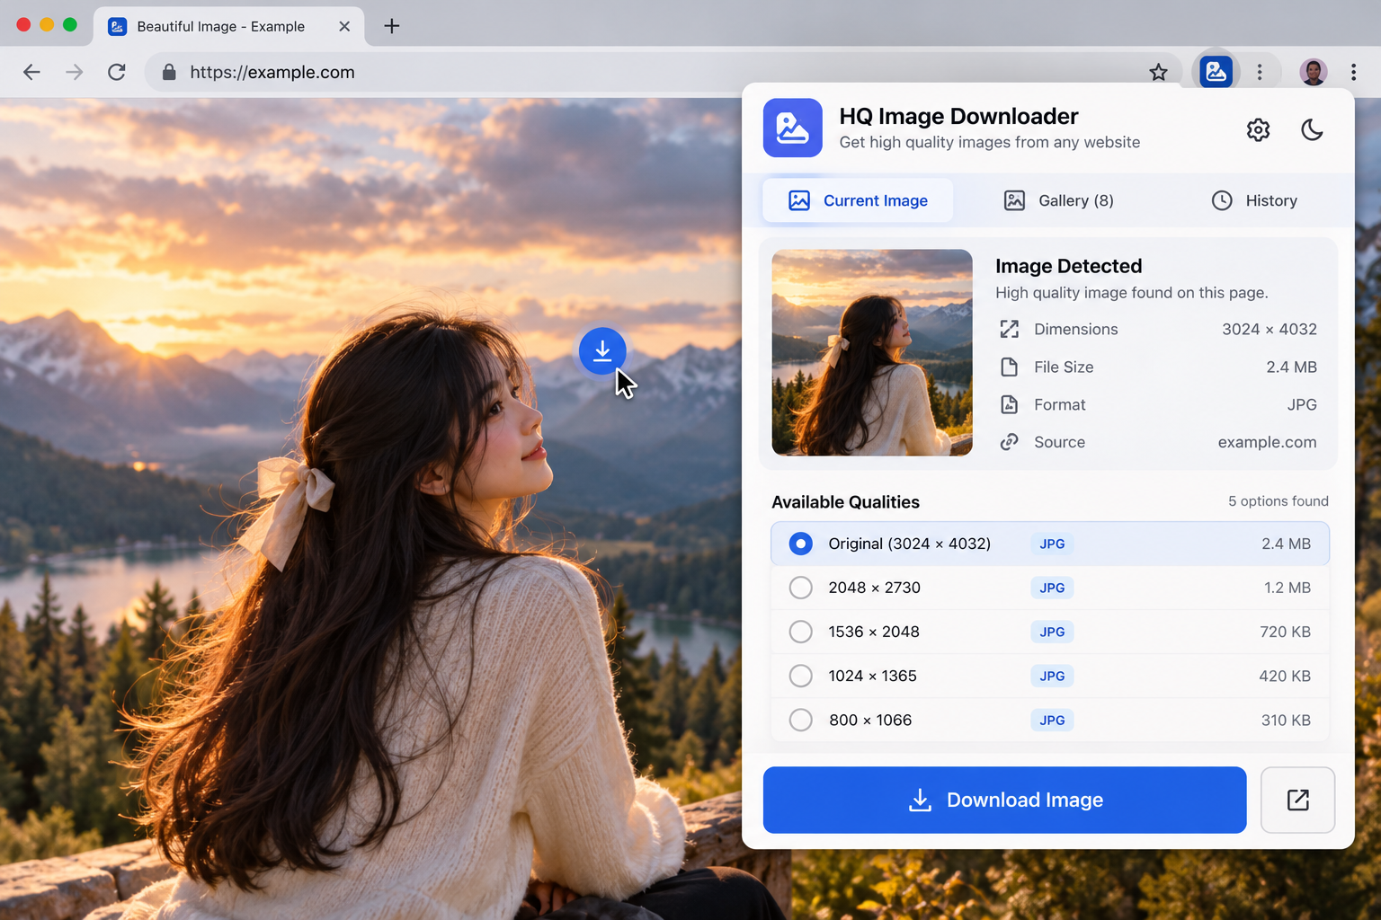Click JPG badge on 2048 × 2730 row
The width and height of the screenshot is (1381, 920).
(x=1052, y=588)
